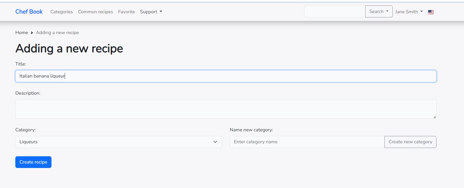Click the Chef Book brand logo link
The width and height of the screenshot is (464, 188).
(x=29, y=12)
